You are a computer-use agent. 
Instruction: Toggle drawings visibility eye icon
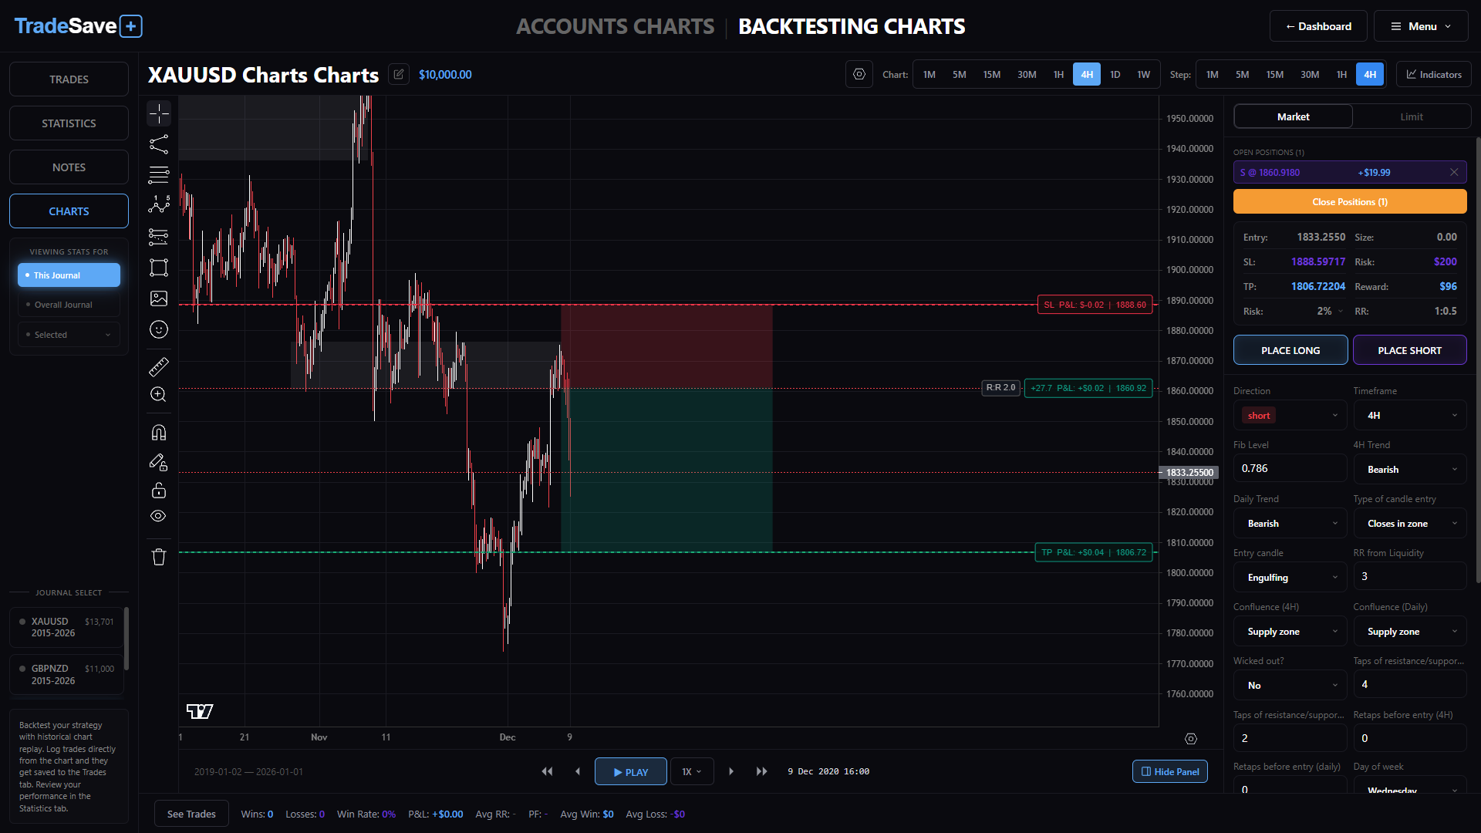coord(159,516)
